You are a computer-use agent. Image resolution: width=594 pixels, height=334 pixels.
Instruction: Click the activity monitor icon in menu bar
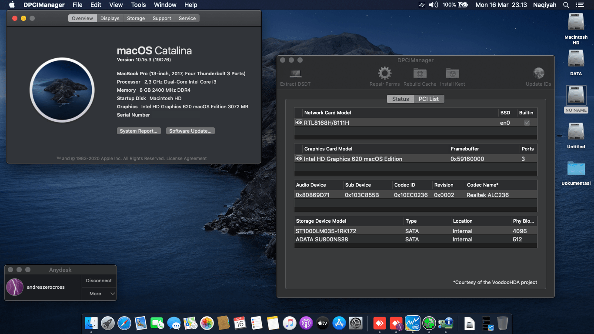coord(422,5)
